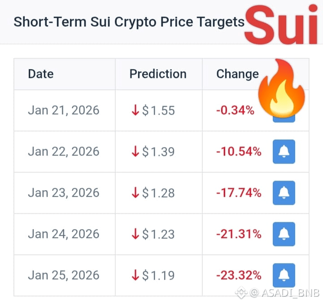Click the -10.54% change value

coord(239,152)
